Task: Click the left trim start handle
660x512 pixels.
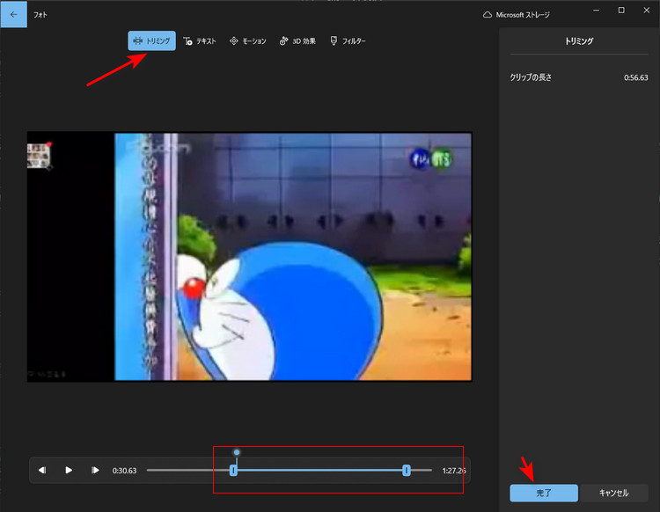Action: (x=233, y=471)
